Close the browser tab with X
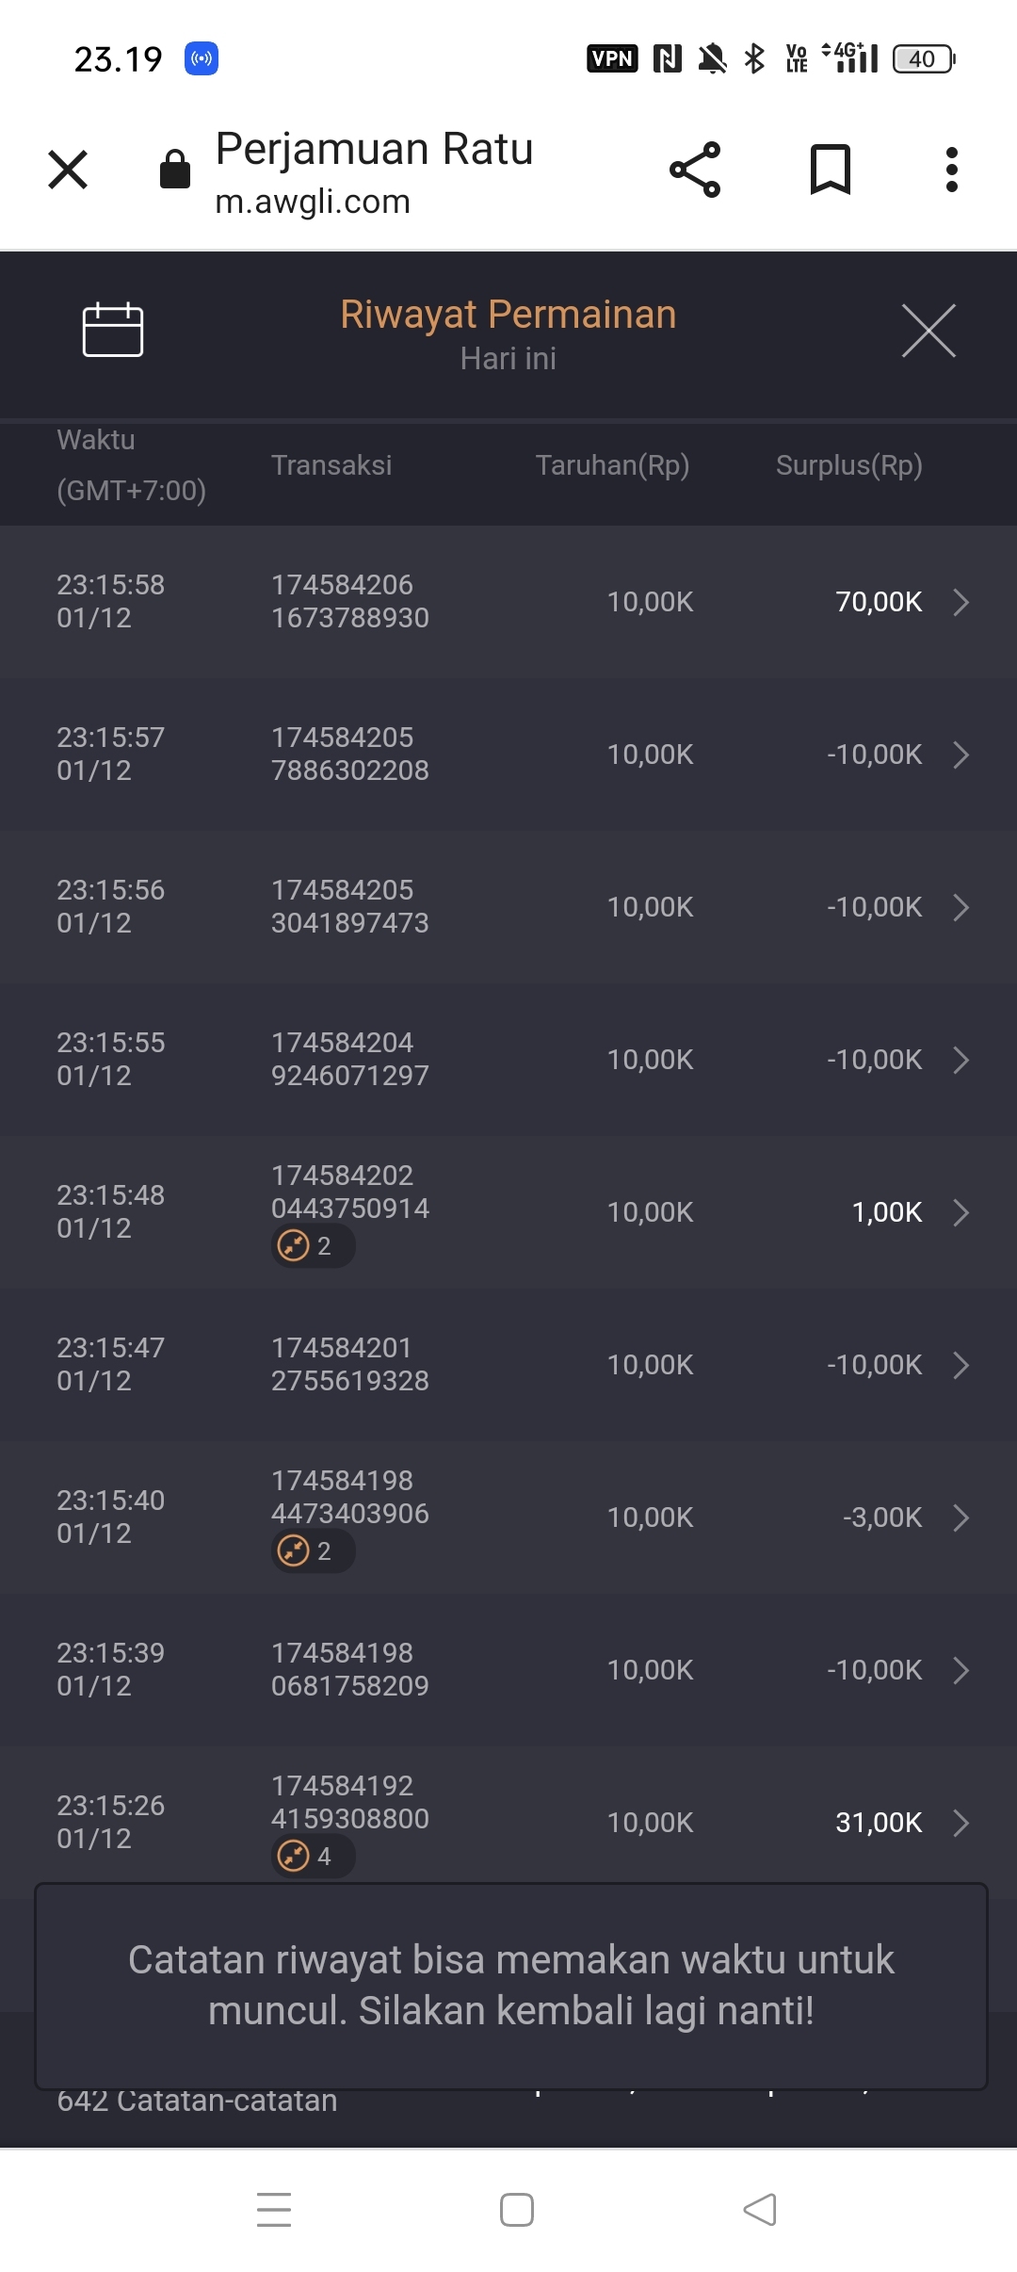Screen dimensions: 1017x2272 tap(68, 170)
